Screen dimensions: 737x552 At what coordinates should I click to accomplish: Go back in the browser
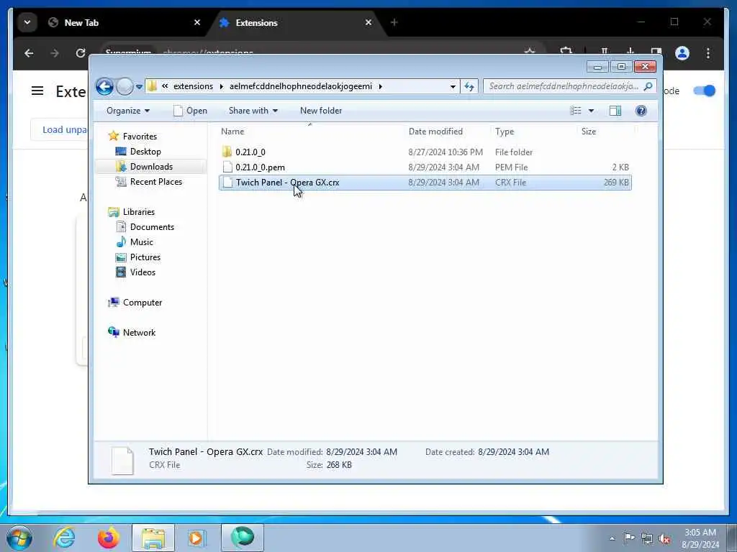(x=29, y=53)
